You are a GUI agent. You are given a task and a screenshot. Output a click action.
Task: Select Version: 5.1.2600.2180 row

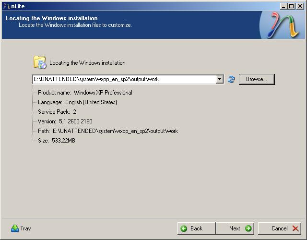65,121
